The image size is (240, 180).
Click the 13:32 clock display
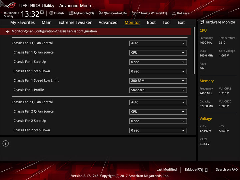(30, 14)
